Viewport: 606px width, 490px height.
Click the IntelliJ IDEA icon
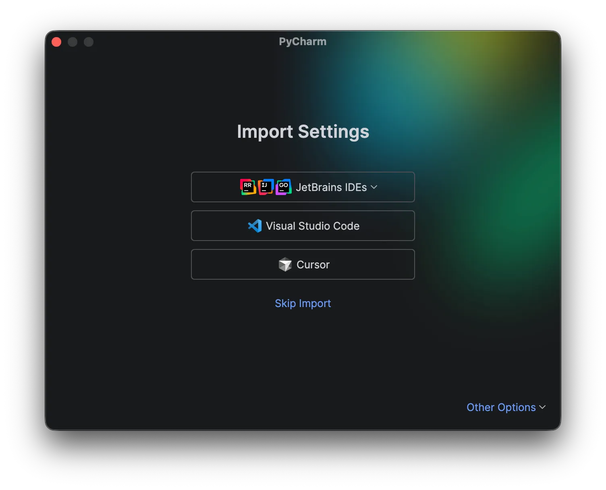point(265,187)
